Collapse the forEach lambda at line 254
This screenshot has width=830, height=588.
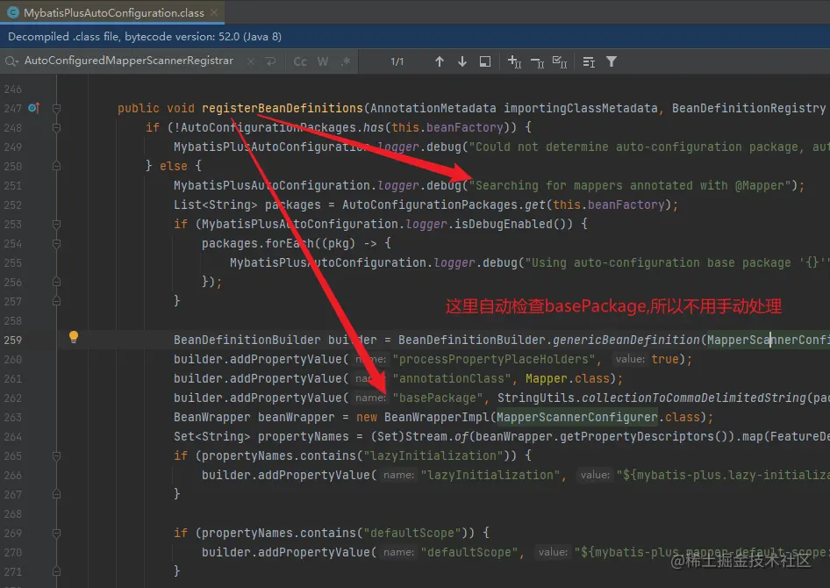[57, 243]
